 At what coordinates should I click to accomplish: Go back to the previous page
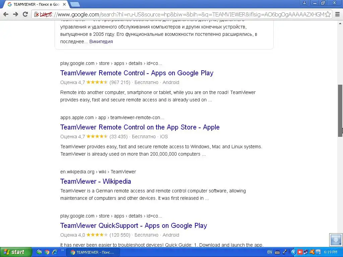[6, 14]
